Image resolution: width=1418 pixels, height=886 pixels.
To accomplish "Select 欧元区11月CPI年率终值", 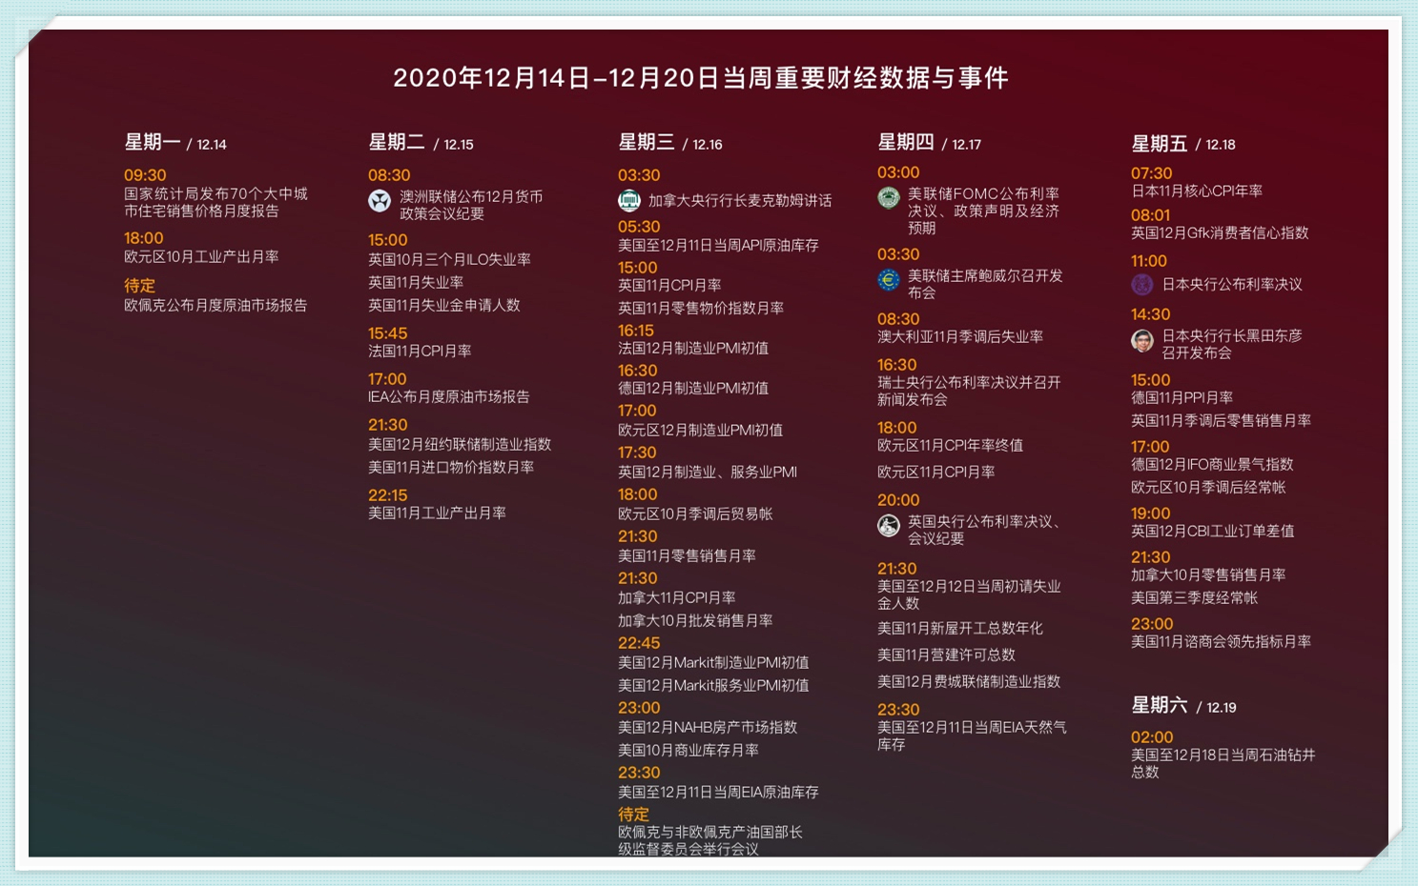I will coord(950,445).
